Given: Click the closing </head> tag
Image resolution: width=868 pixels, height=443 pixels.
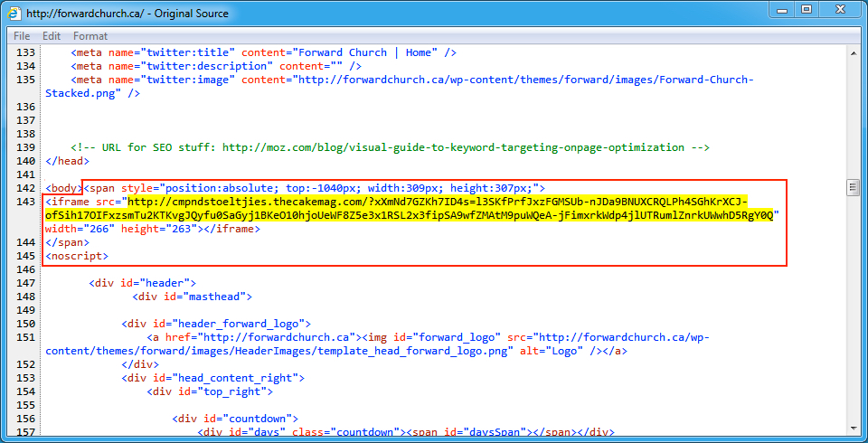Looking at the screenshot, I should tap(67, 161).
